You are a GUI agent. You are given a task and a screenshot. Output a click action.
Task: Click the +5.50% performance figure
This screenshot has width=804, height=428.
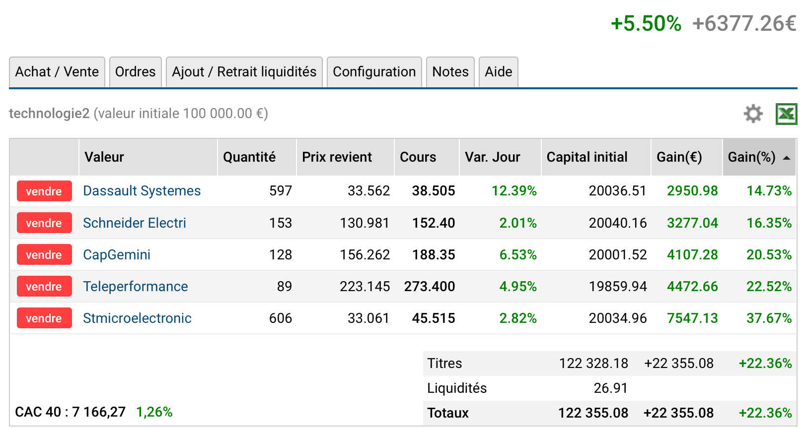[646, 24]
